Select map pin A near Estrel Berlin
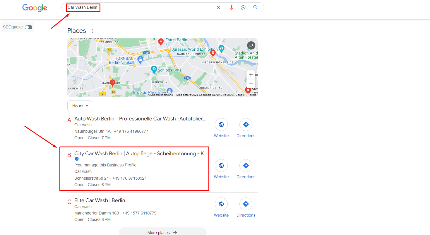The width and height of the screenshot is (430, 235). pyautogui.click(x=161, y=42)
